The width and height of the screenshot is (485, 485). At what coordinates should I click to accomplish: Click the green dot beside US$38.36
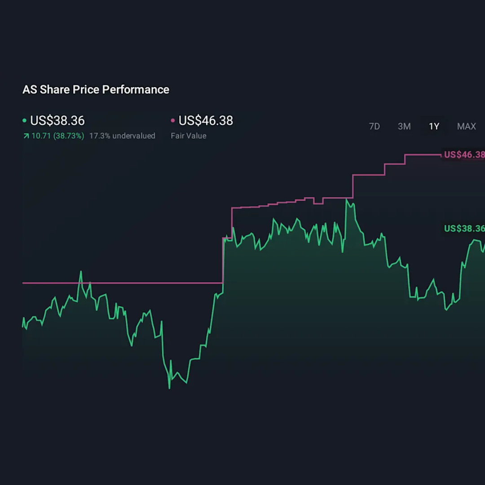click(x=25, y=121)
